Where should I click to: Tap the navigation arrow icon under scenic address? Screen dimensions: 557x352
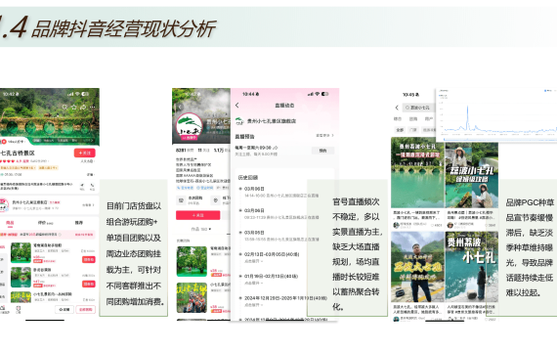82,186
